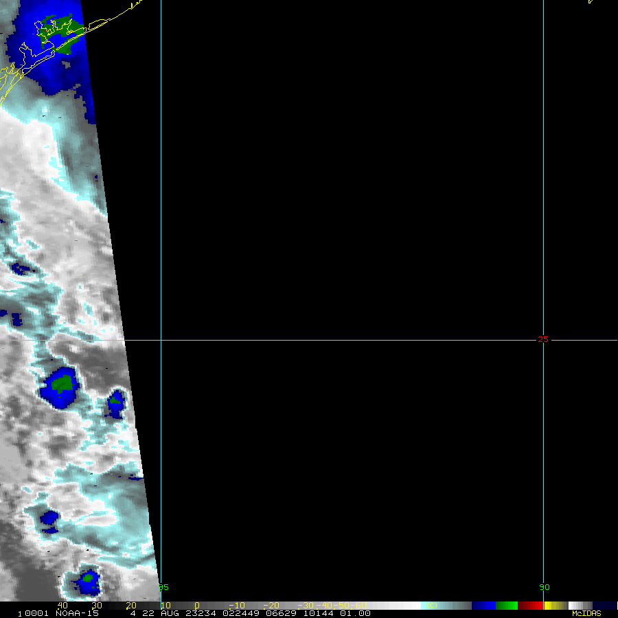Select the green segment of the color scale
This screenshot has height=618, width=618.
507,606
